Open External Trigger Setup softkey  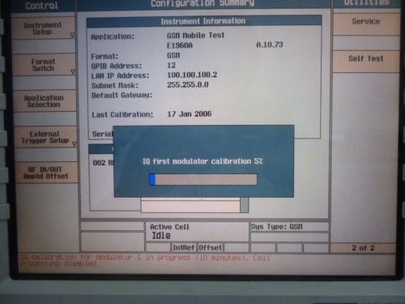point(45,137)
